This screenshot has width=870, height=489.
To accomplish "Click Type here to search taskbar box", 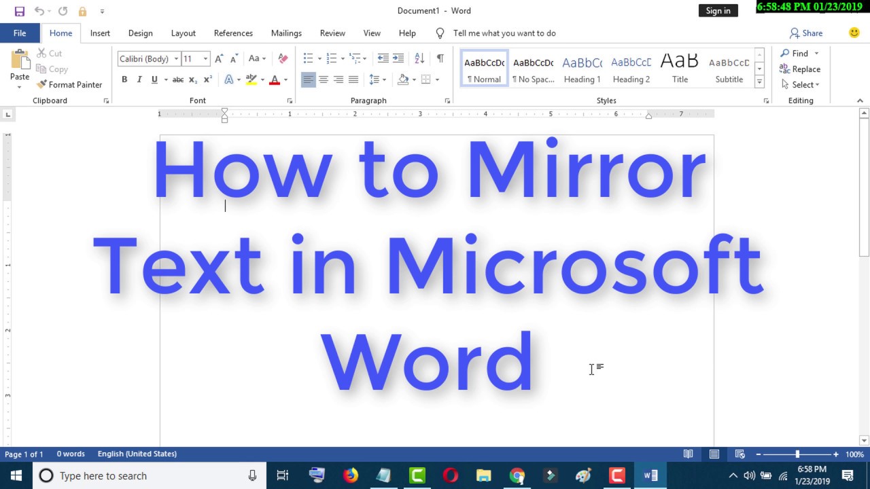I will (149, 475).
